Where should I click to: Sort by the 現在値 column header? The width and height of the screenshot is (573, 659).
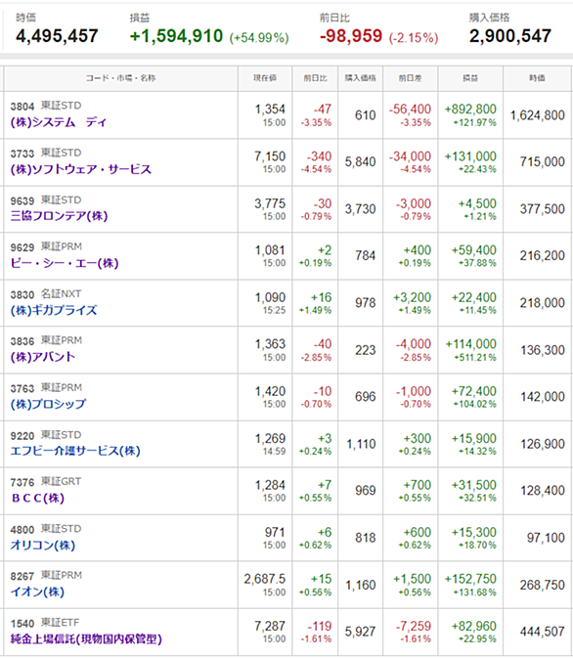coord(265,78)
